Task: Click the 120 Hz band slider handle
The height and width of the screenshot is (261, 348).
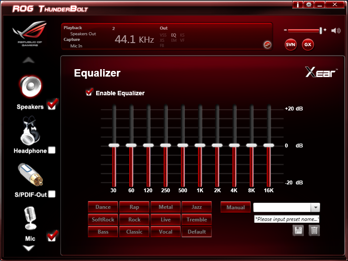Action: [x=148, y=145]
